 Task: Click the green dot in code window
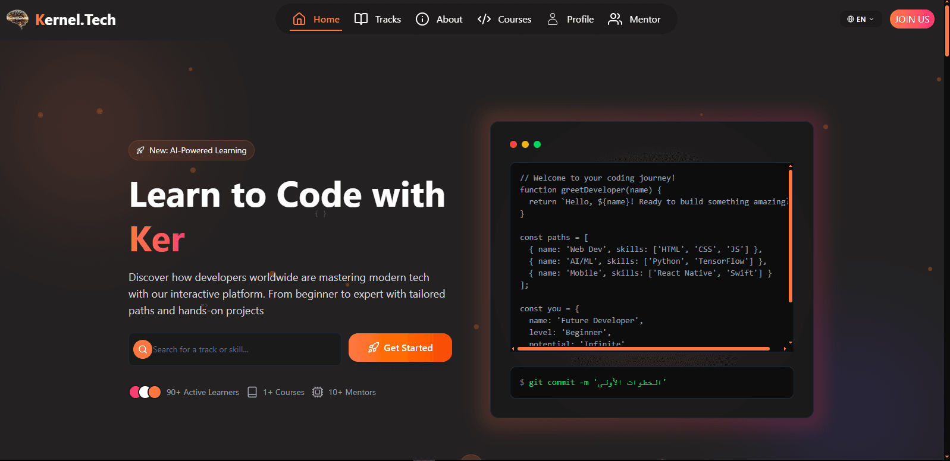[x=537, y=144]
